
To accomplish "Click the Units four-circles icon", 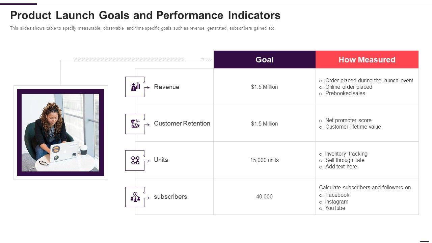I will (135, 160).
